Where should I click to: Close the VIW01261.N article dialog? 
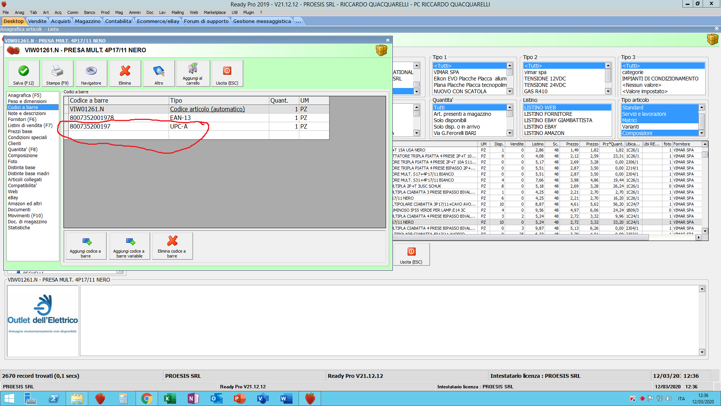[x=388, y=40]
